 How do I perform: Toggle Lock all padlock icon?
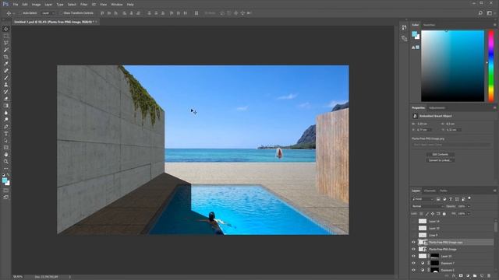coord(444,214)
